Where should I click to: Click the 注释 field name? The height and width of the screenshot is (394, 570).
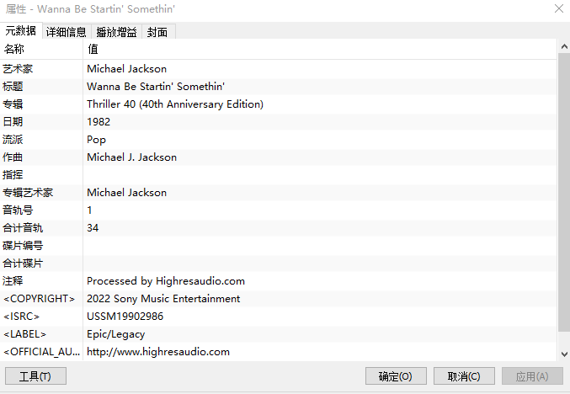(13, 281)
